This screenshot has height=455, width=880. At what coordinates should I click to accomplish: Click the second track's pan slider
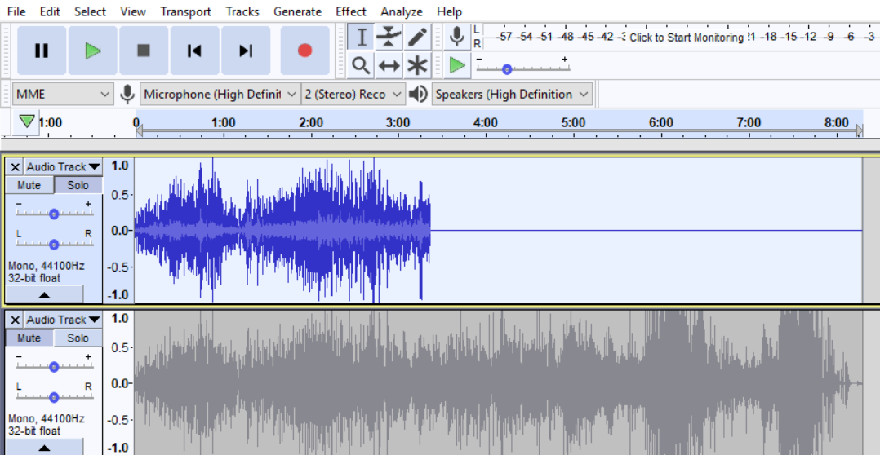[x=55, y=397]
